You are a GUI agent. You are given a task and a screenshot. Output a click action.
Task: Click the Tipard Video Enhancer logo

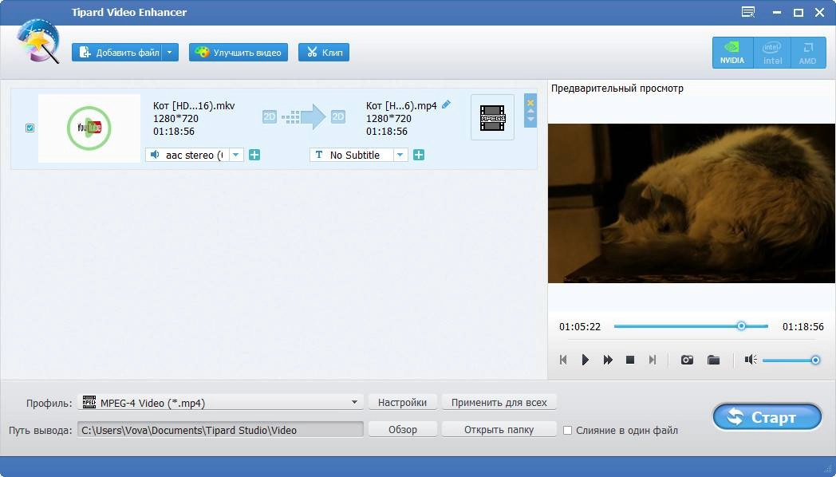[37, 41]
